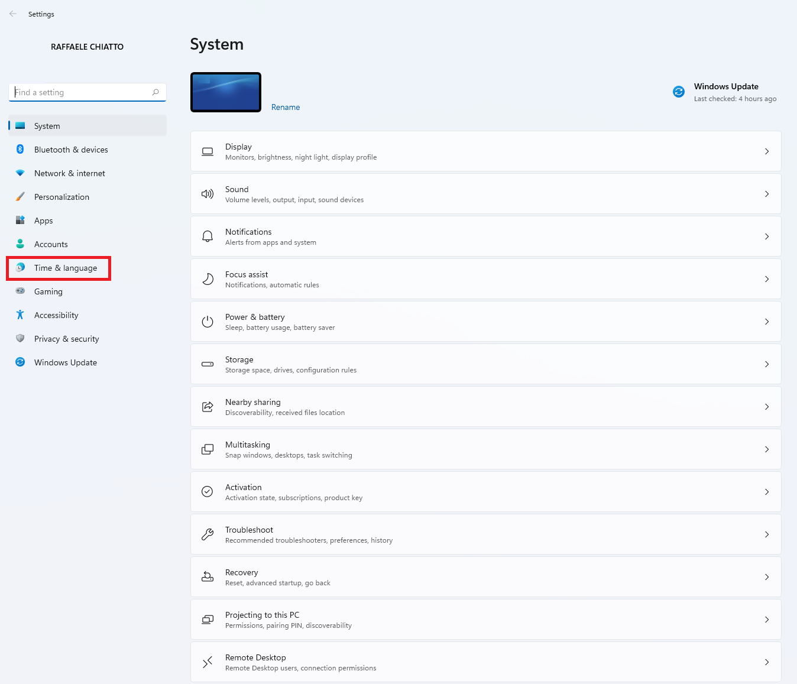Viewport: 797px width, 684px height.
Task: Click the Privacy & security shield icon
Action: (x=20, y=339)
